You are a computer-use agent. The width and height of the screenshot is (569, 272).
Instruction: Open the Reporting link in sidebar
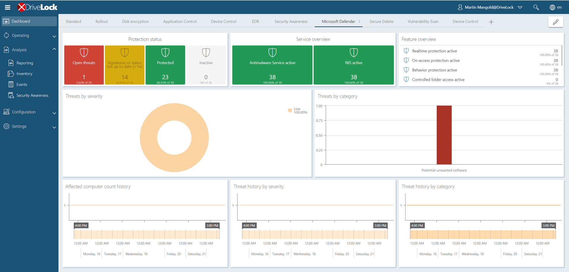click(25, 63)
